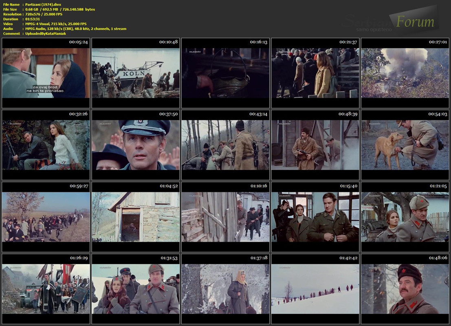Click the comment value 'UploadedByKataManiak'
The height and width of the screenshot is (326, 451).
click(46, 34)
